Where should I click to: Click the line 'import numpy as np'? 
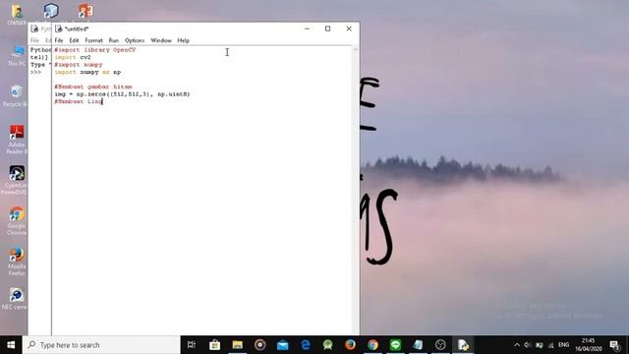[87, 72]
